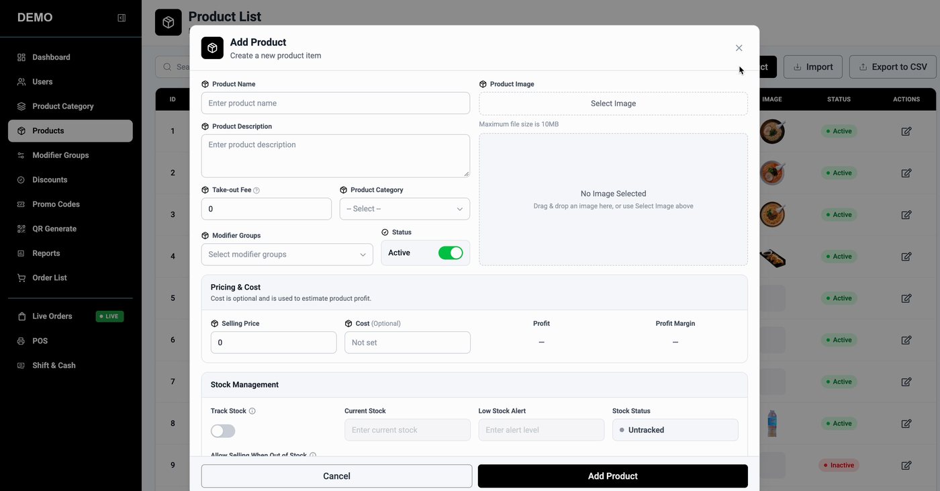The height and width of the screenshot is (491, 940).
Task: Edit product row 9 with pencil icon
Action: 906,465
